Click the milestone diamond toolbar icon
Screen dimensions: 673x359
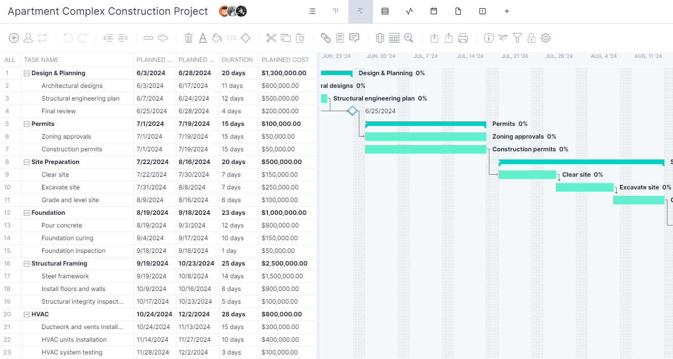(245, 38)
